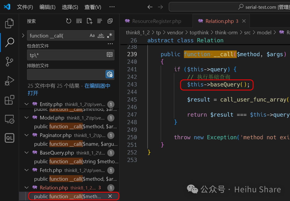Toggle Match Whole Word option
Screen dimensions: 290x201
tap(101, 35)
